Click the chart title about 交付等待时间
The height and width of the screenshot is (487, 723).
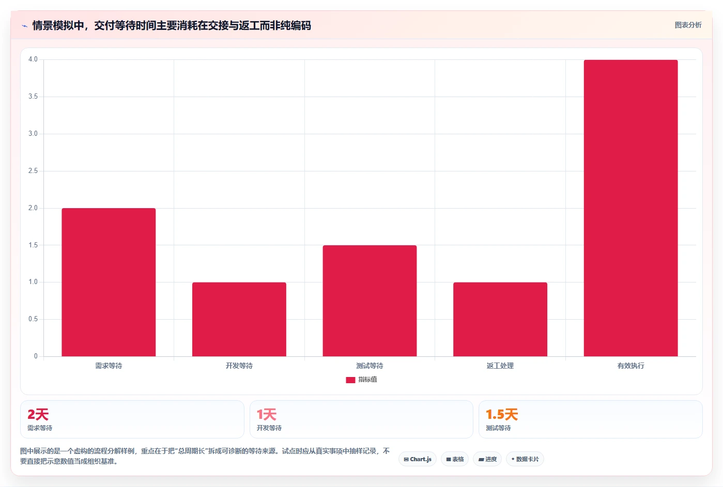(172, 25)
